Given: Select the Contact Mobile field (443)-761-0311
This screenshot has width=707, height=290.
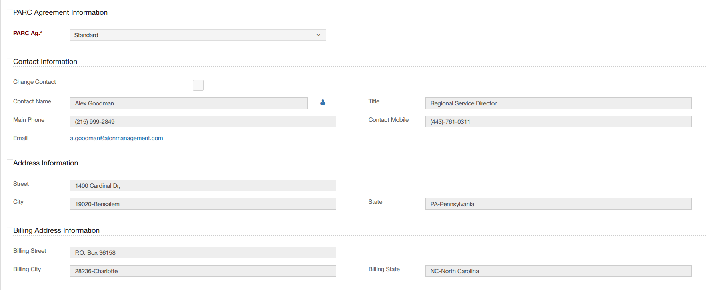Looking at the screenshot, I should 558,122.
